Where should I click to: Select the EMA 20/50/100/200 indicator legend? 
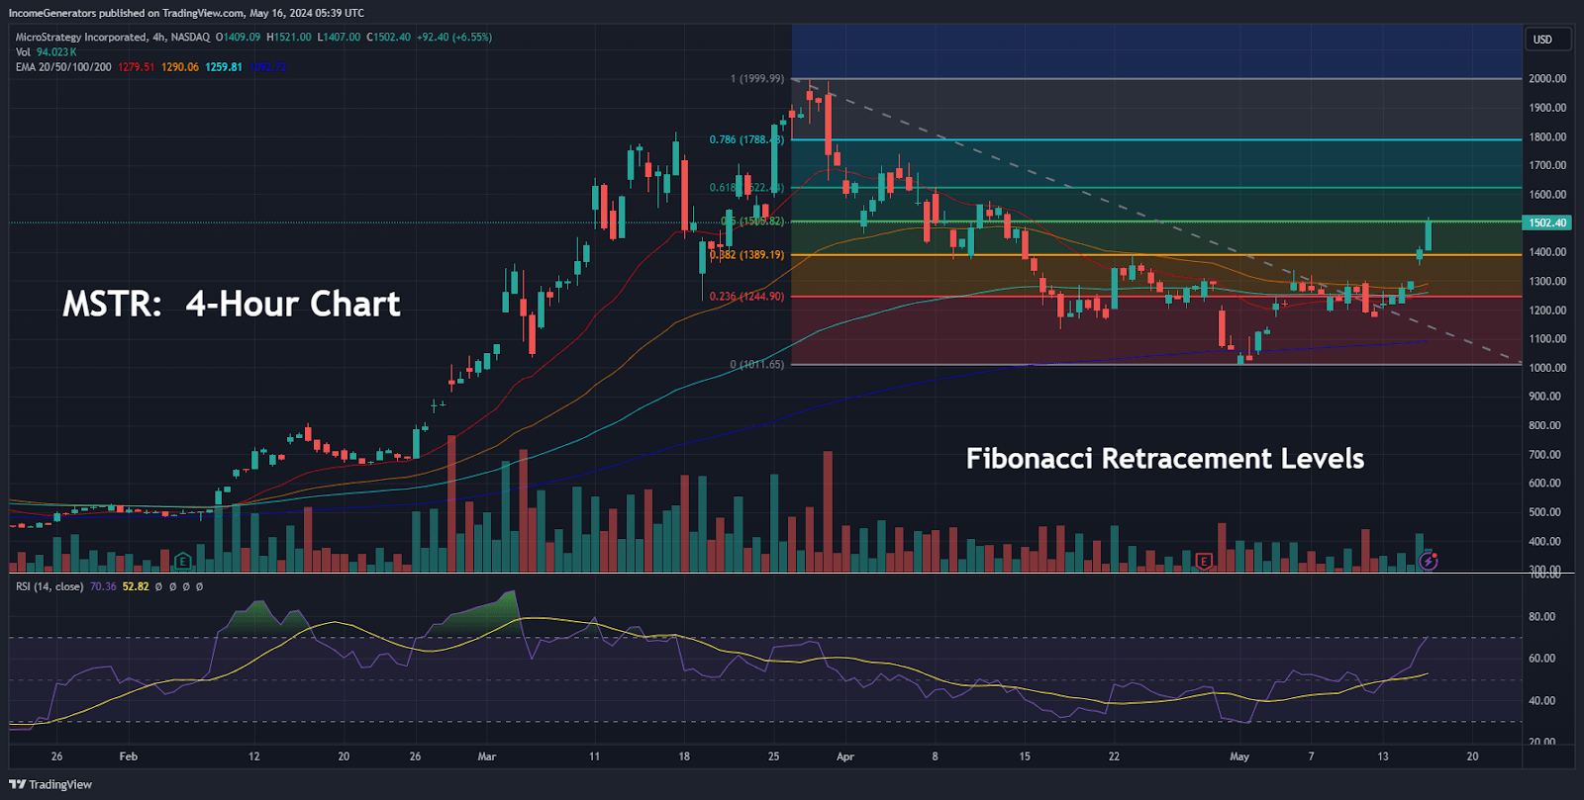(63, 67)
